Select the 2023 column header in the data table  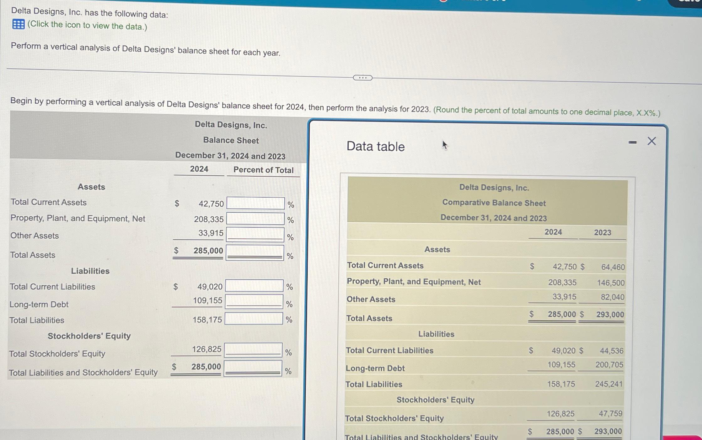tap(603, 232)
